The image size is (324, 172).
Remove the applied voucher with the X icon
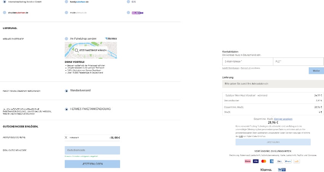point(66,137)
